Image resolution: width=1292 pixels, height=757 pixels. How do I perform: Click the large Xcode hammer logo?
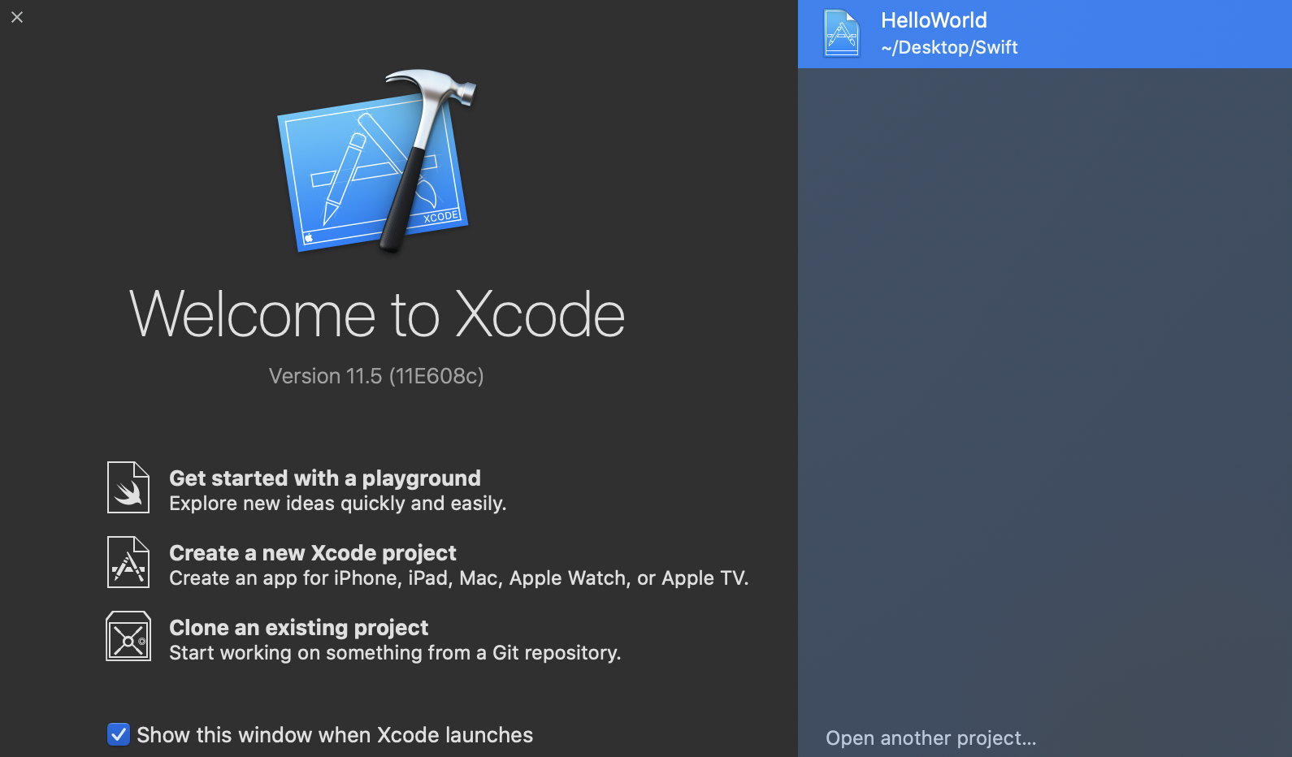tap(377, 162)
